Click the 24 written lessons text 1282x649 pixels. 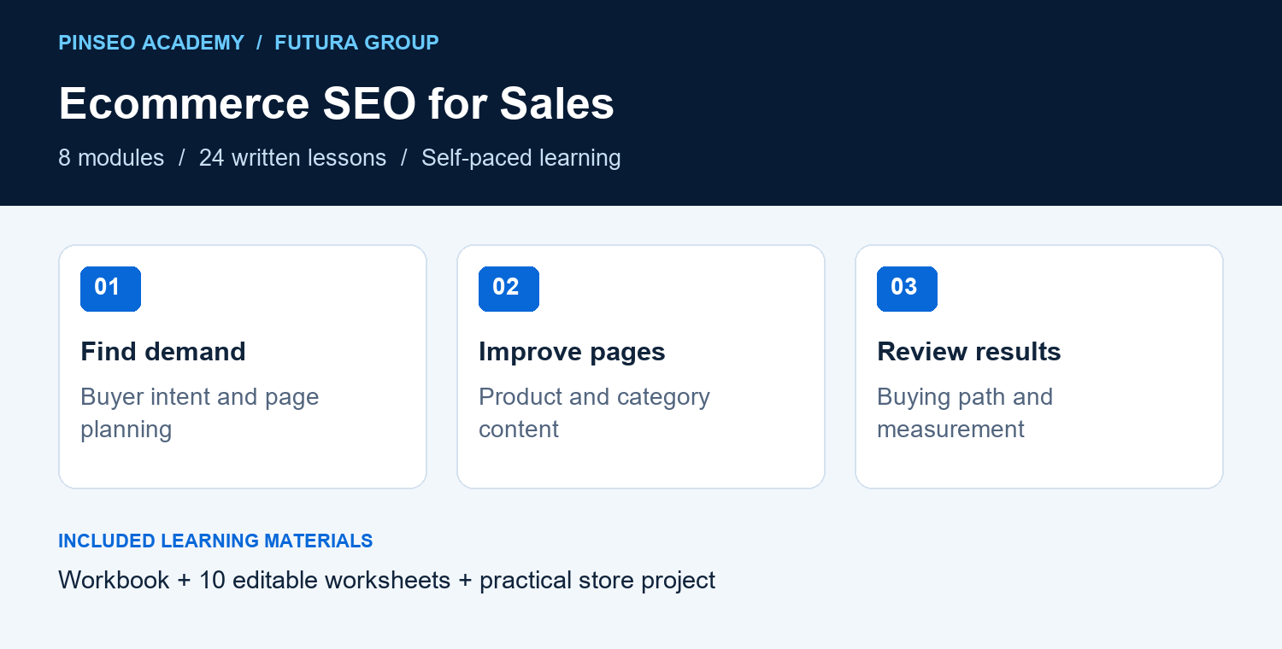click(x=292, y=158)
